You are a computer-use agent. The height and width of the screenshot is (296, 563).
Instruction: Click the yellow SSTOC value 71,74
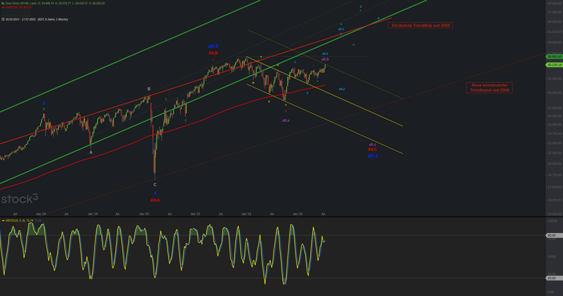point(30,220)
